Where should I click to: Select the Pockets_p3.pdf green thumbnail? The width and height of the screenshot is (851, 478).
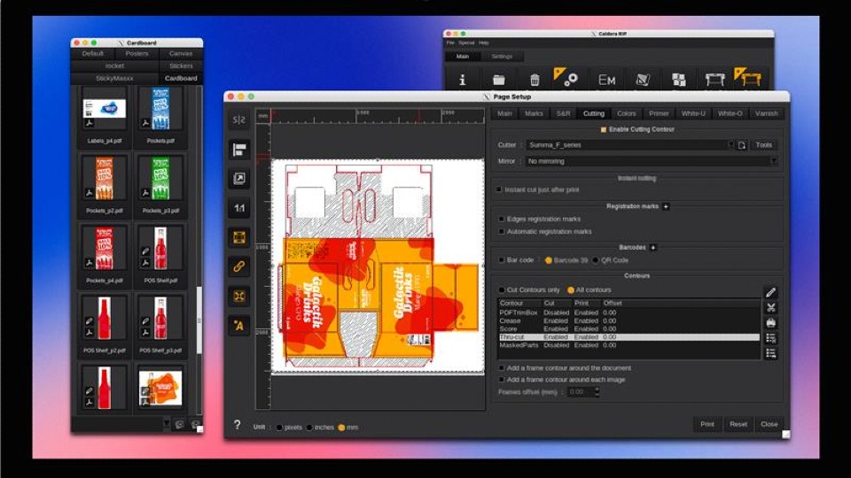(160, 180)
